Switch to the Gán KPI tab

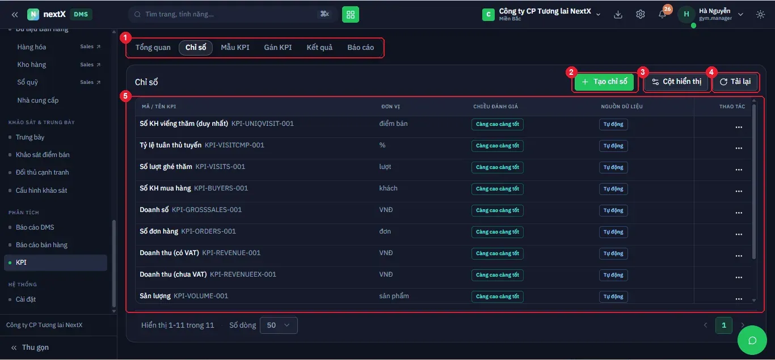pos(278,48)
